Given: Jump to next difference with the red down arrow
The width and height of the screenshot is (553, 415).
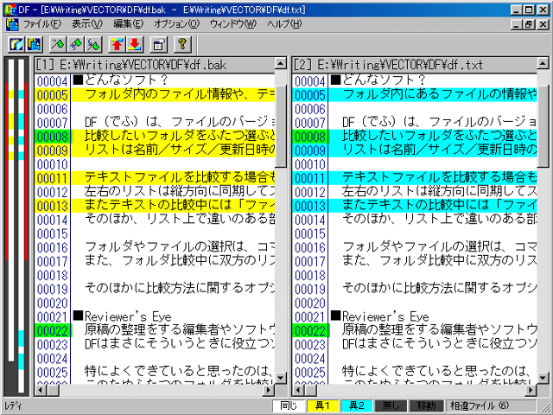Looking at the screenshot, I should [135, 44].
